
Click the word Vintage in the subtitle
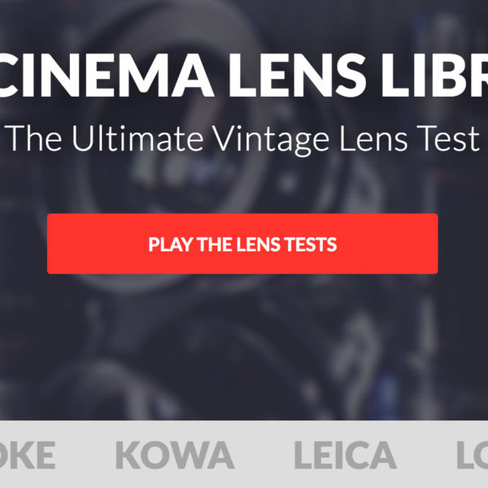[x=271, y=139]
